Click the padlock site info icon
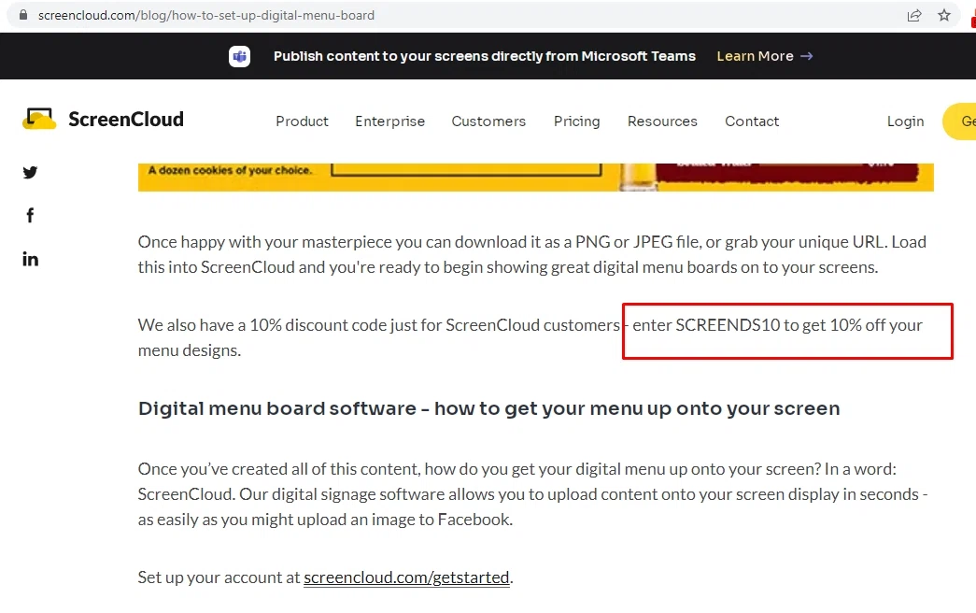 23,15
